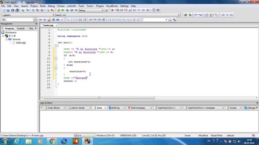This screenshot has width=259, height=145.
Task: Run the program with the green play icon
Action: [x=63, y=10]
